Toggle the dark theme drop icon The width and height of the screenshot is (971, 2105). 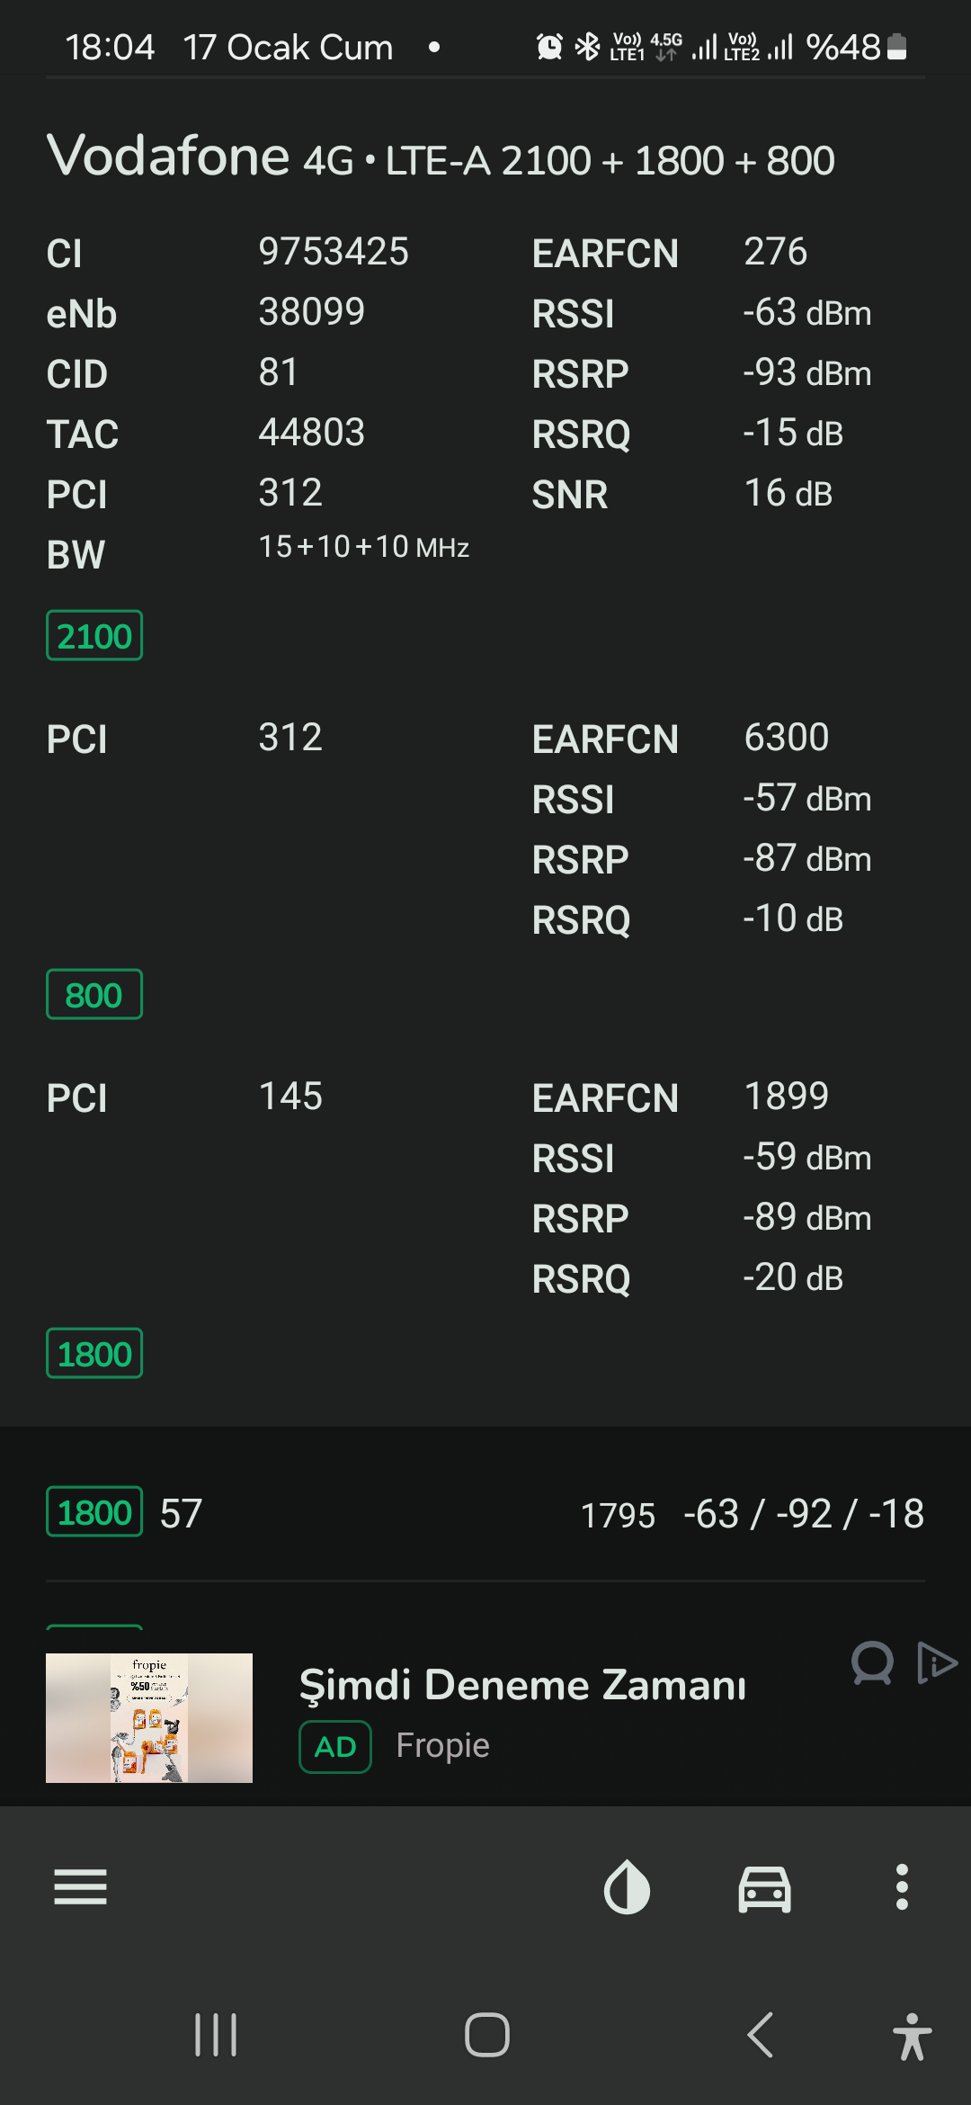[627, 1886]
